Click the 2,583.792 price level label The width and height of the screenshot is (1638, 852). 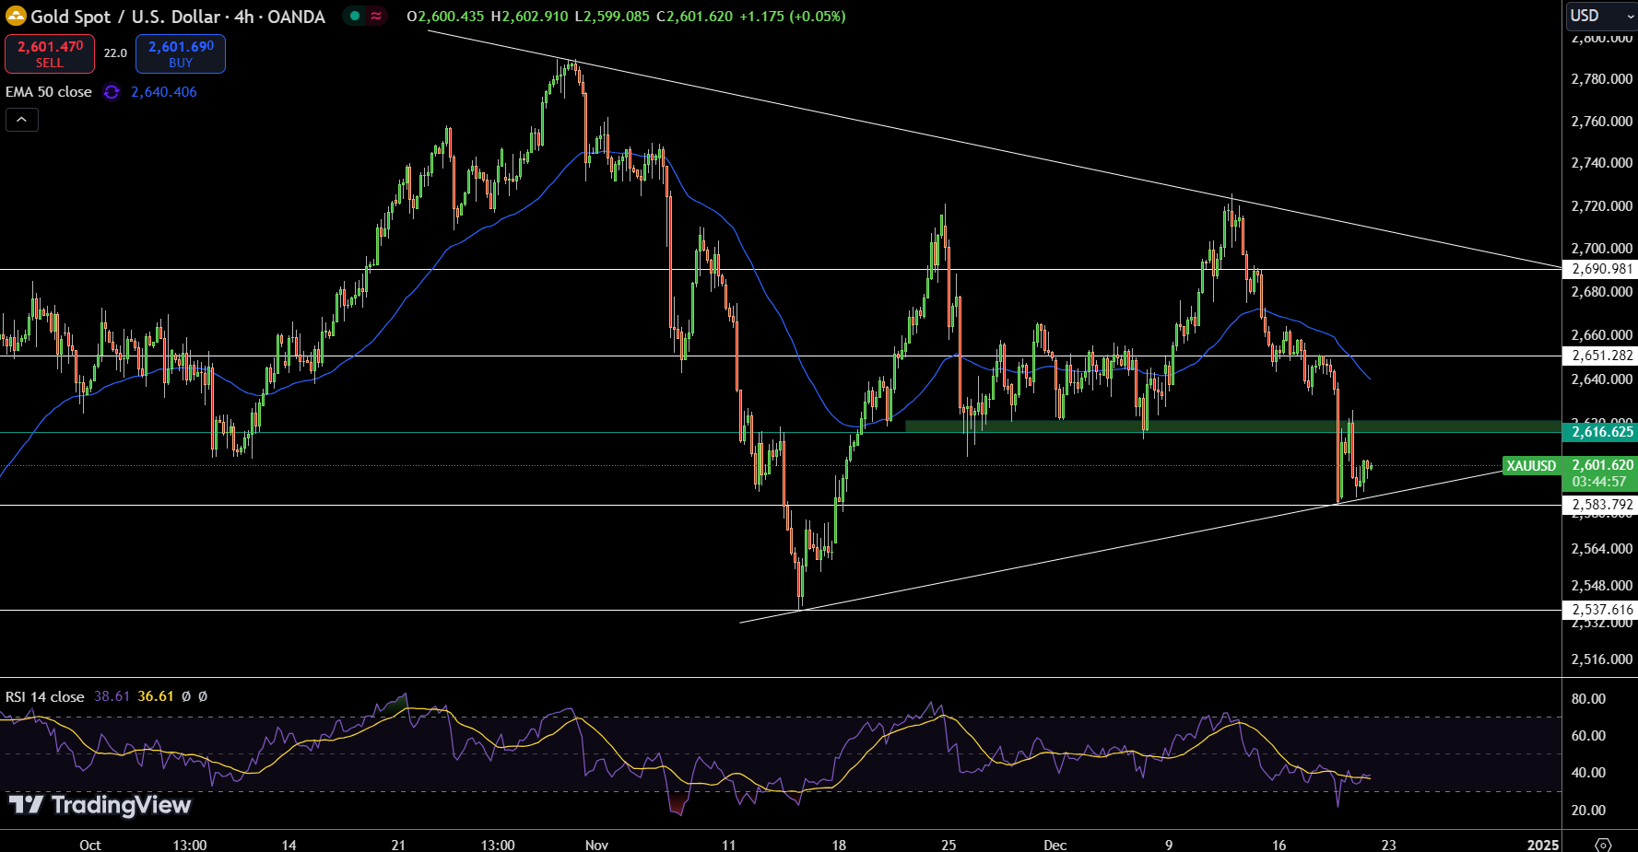coord(1600,505)
